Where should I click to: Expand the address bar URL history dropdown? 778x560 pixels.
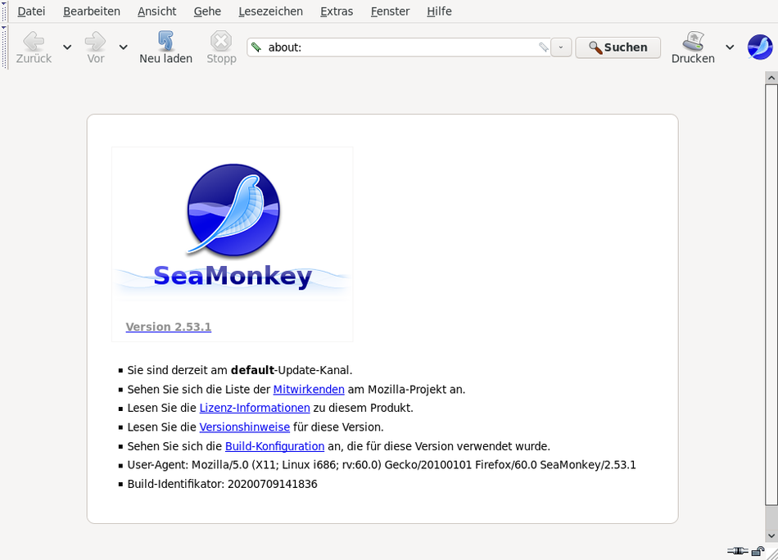pos(561,47)
